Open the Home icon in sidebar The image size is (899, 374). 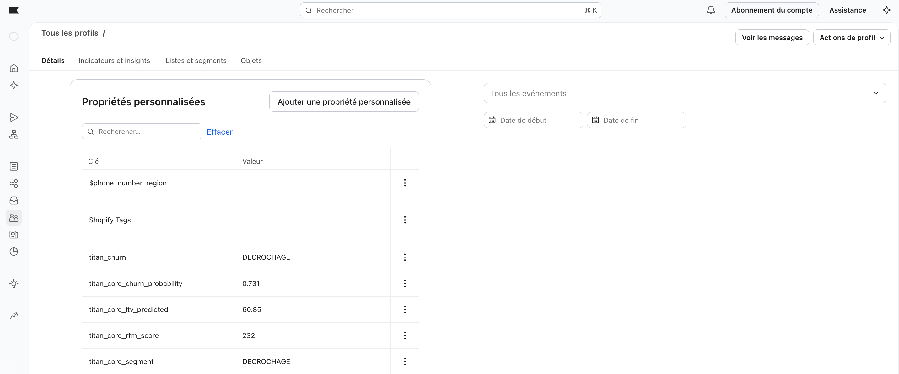point(13,68)
